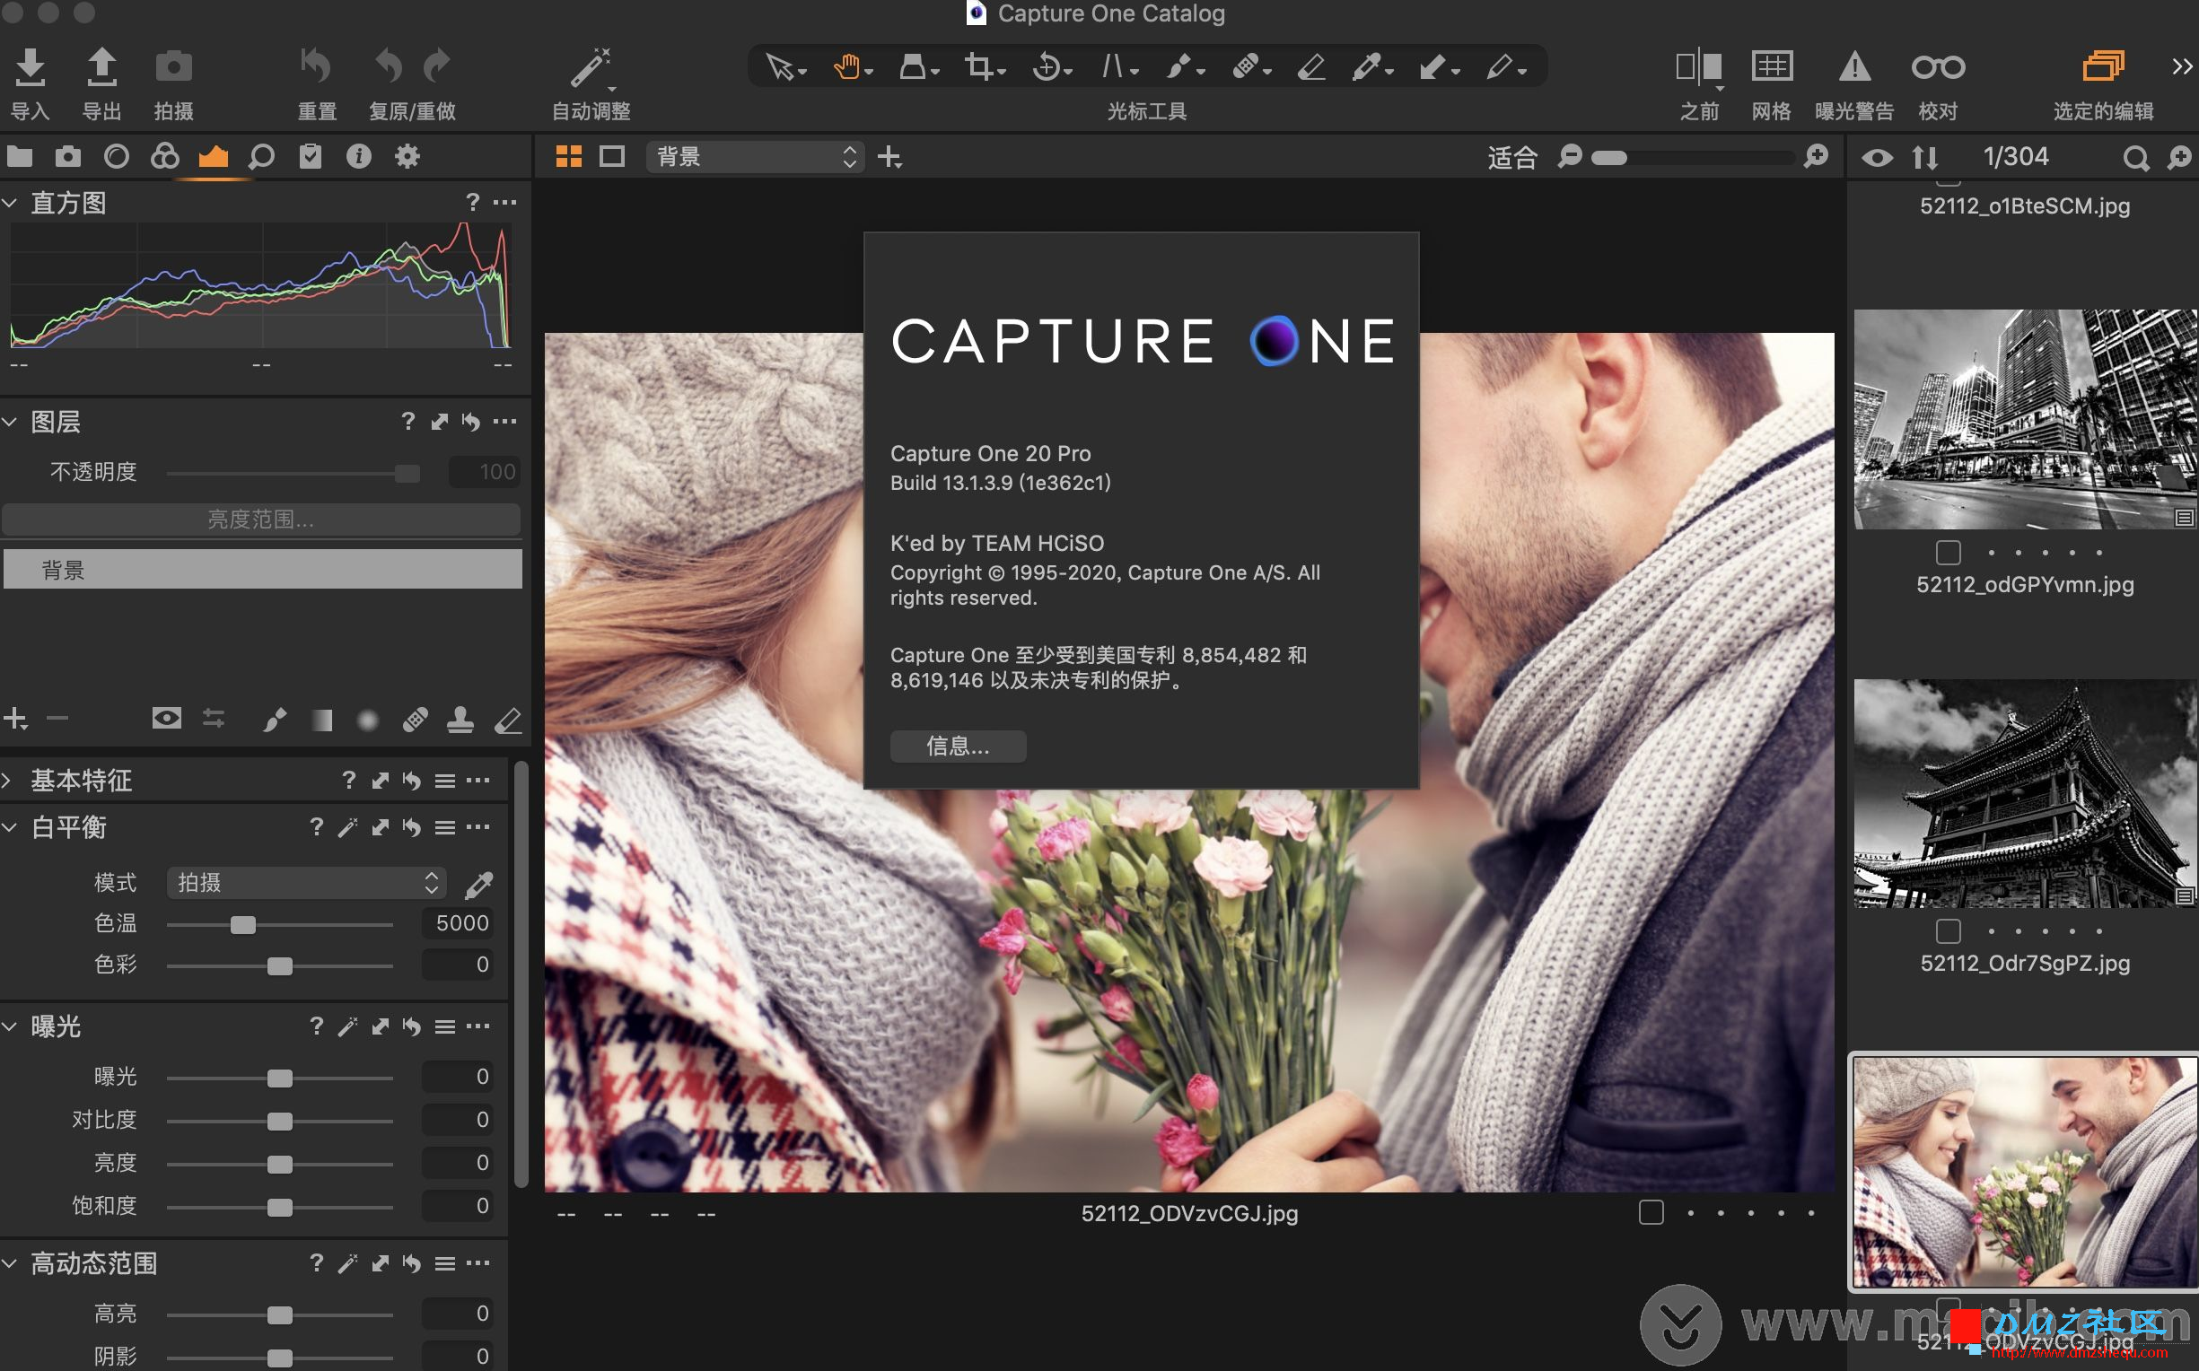Collapse the 白平衡 white balance panel
2199x1371 pixels.
pyautogui.click(x=10, y=827)
